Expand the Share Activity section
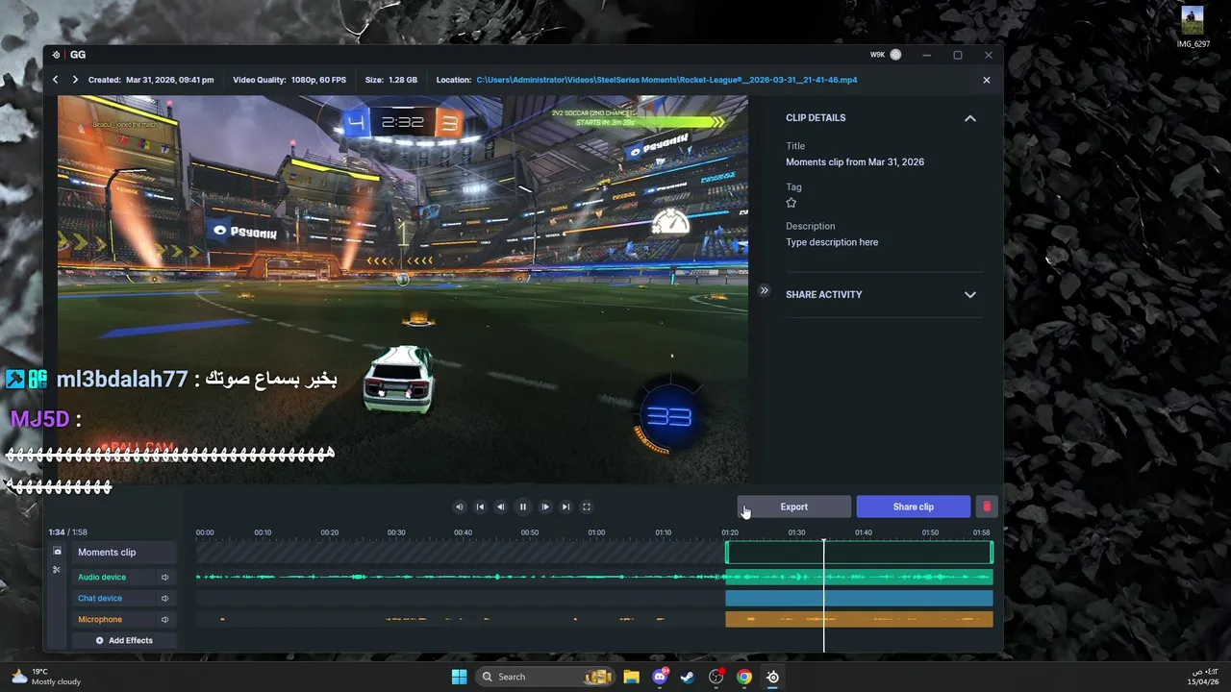Screen dimensions: 1231x692 tap(969, 295)
